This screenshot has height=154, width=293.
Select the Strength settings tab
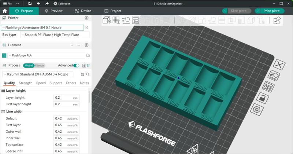point(26,83)
